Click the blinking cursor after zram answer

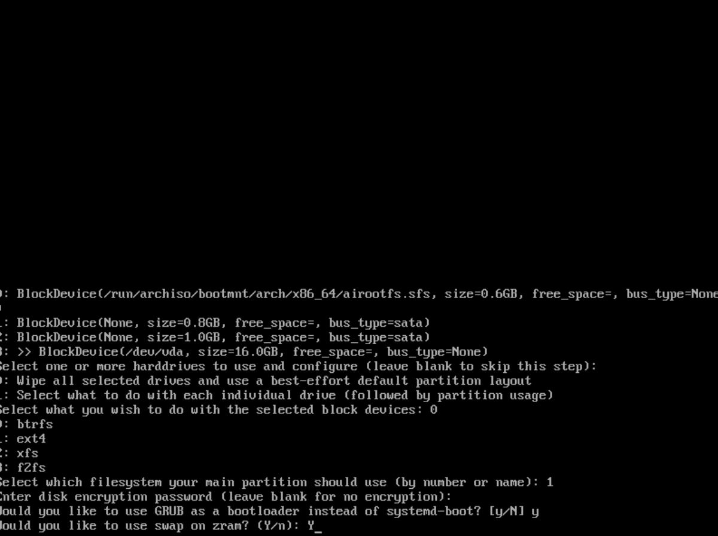coord(318,526)
